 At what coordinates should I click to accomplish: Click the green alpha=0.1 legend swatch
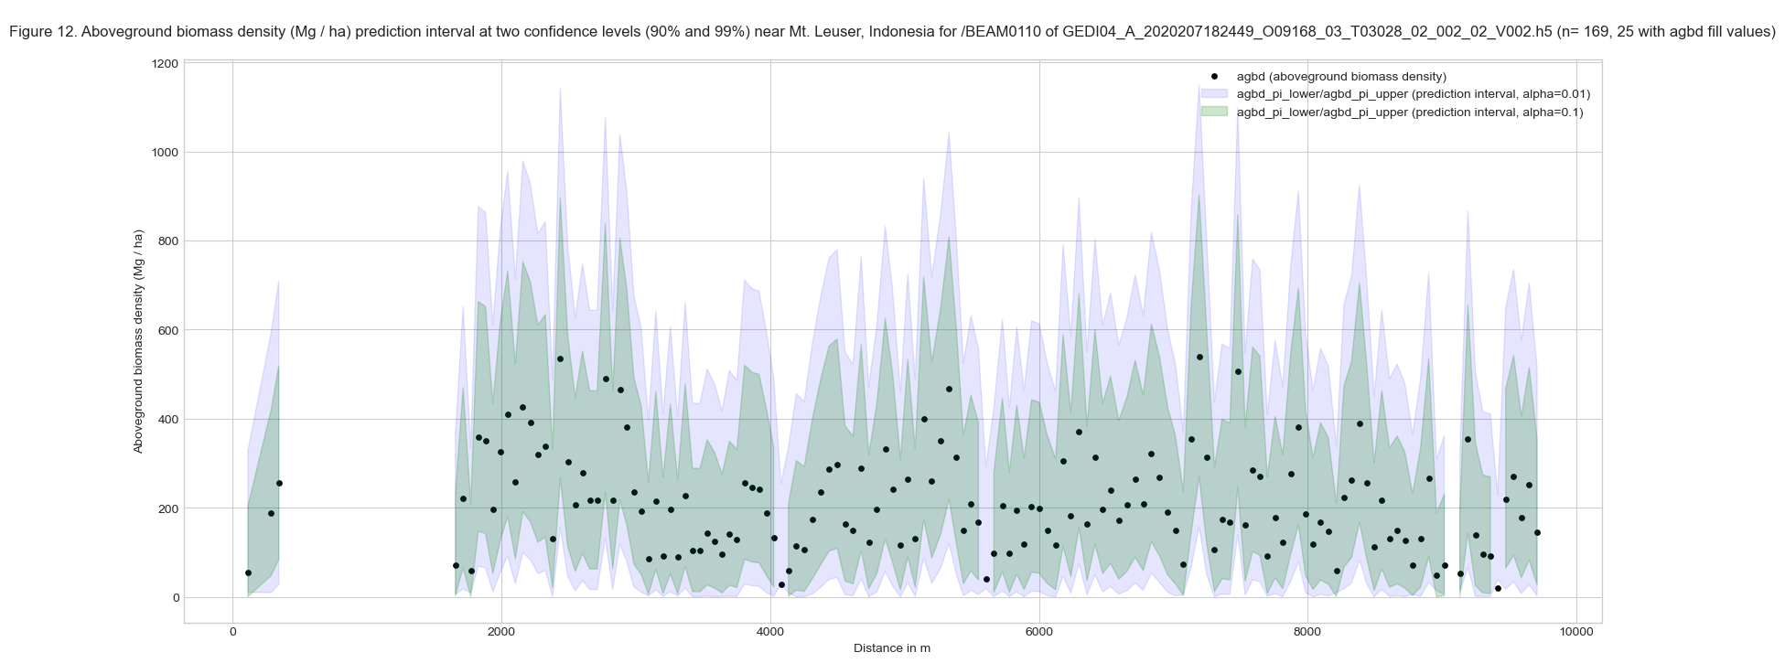(x=1213, y=112)
